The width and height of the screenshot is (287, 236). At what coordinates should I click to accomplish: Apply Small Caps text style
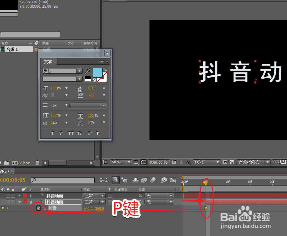(x=79, y=133)
